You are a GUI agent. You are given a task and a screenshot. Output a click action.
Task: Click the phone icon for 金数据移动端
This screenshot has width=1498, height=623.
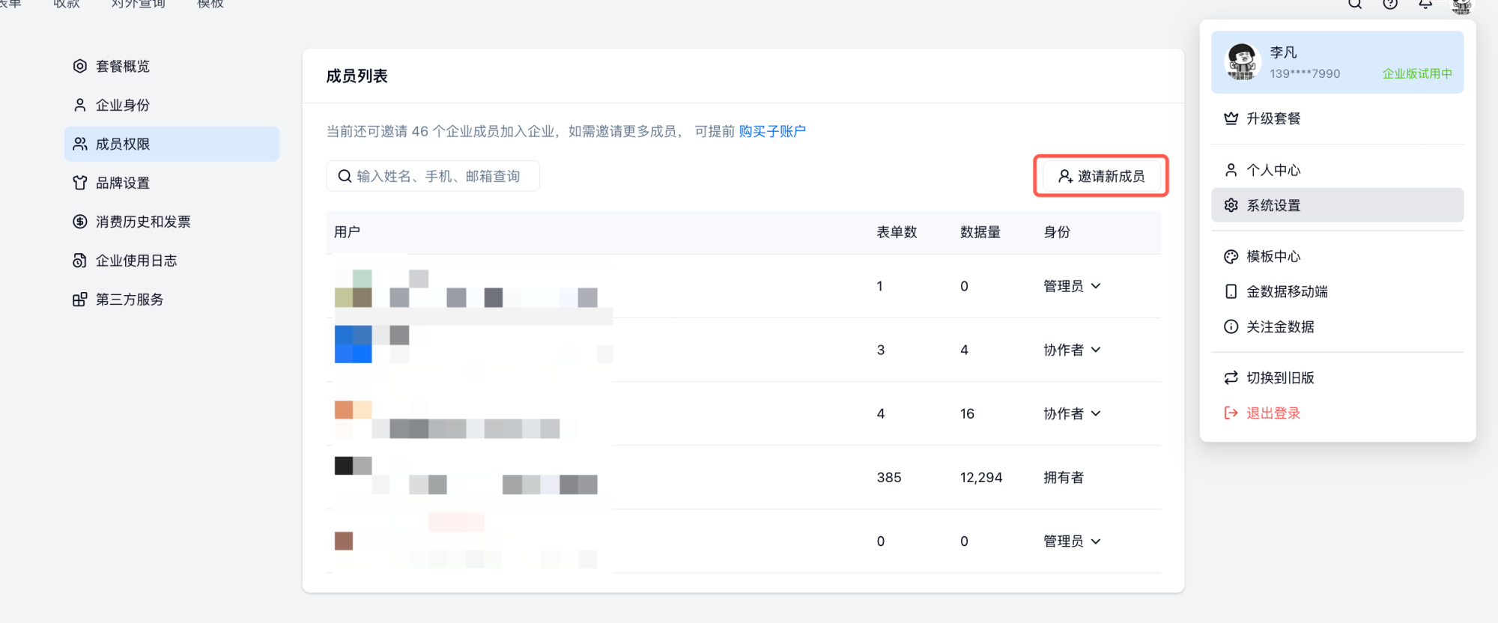1231,291
